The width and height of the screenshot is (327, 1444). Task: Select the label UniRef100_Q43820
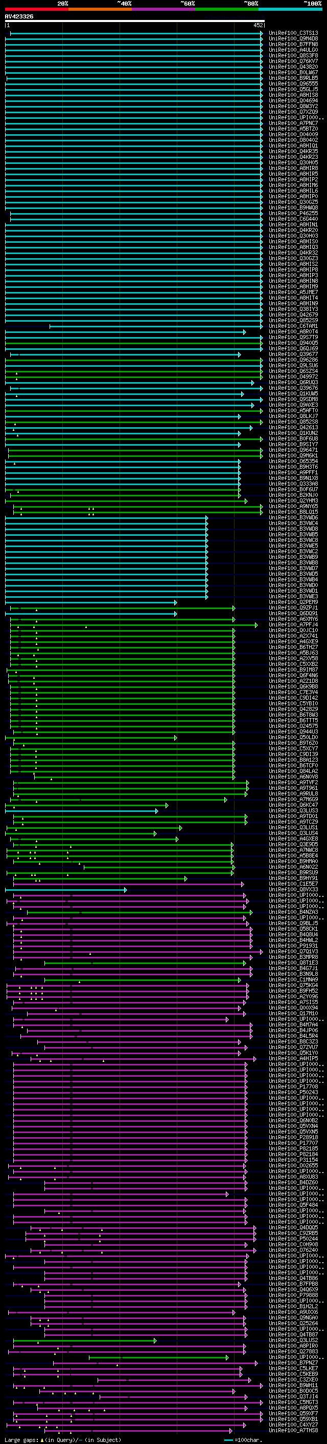(293, 67)
